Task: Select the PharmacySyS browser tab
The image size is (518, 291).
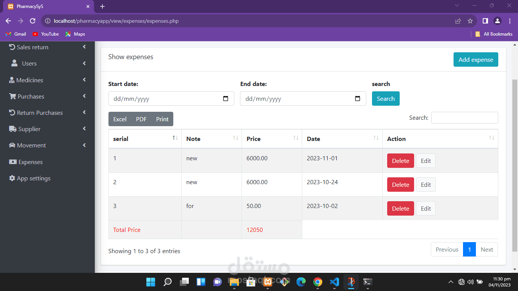Action: point(49,6)
